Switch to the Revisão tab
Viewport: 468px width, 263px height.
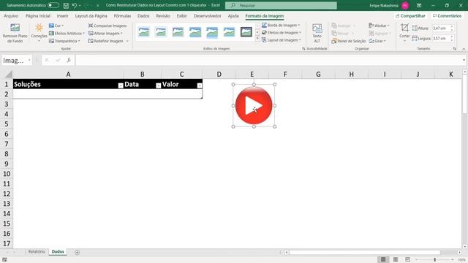[163, 16]
